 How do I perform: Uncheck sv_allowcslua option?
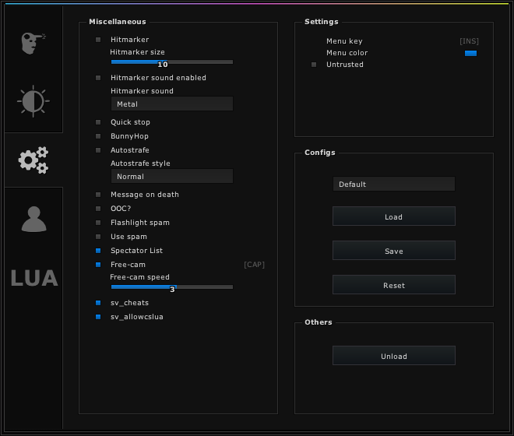point(98,317)
